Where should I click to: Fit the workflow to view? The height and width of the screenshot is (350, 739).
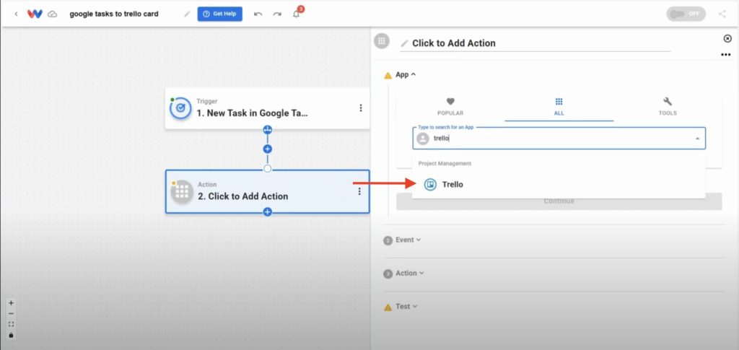[12, 324]
